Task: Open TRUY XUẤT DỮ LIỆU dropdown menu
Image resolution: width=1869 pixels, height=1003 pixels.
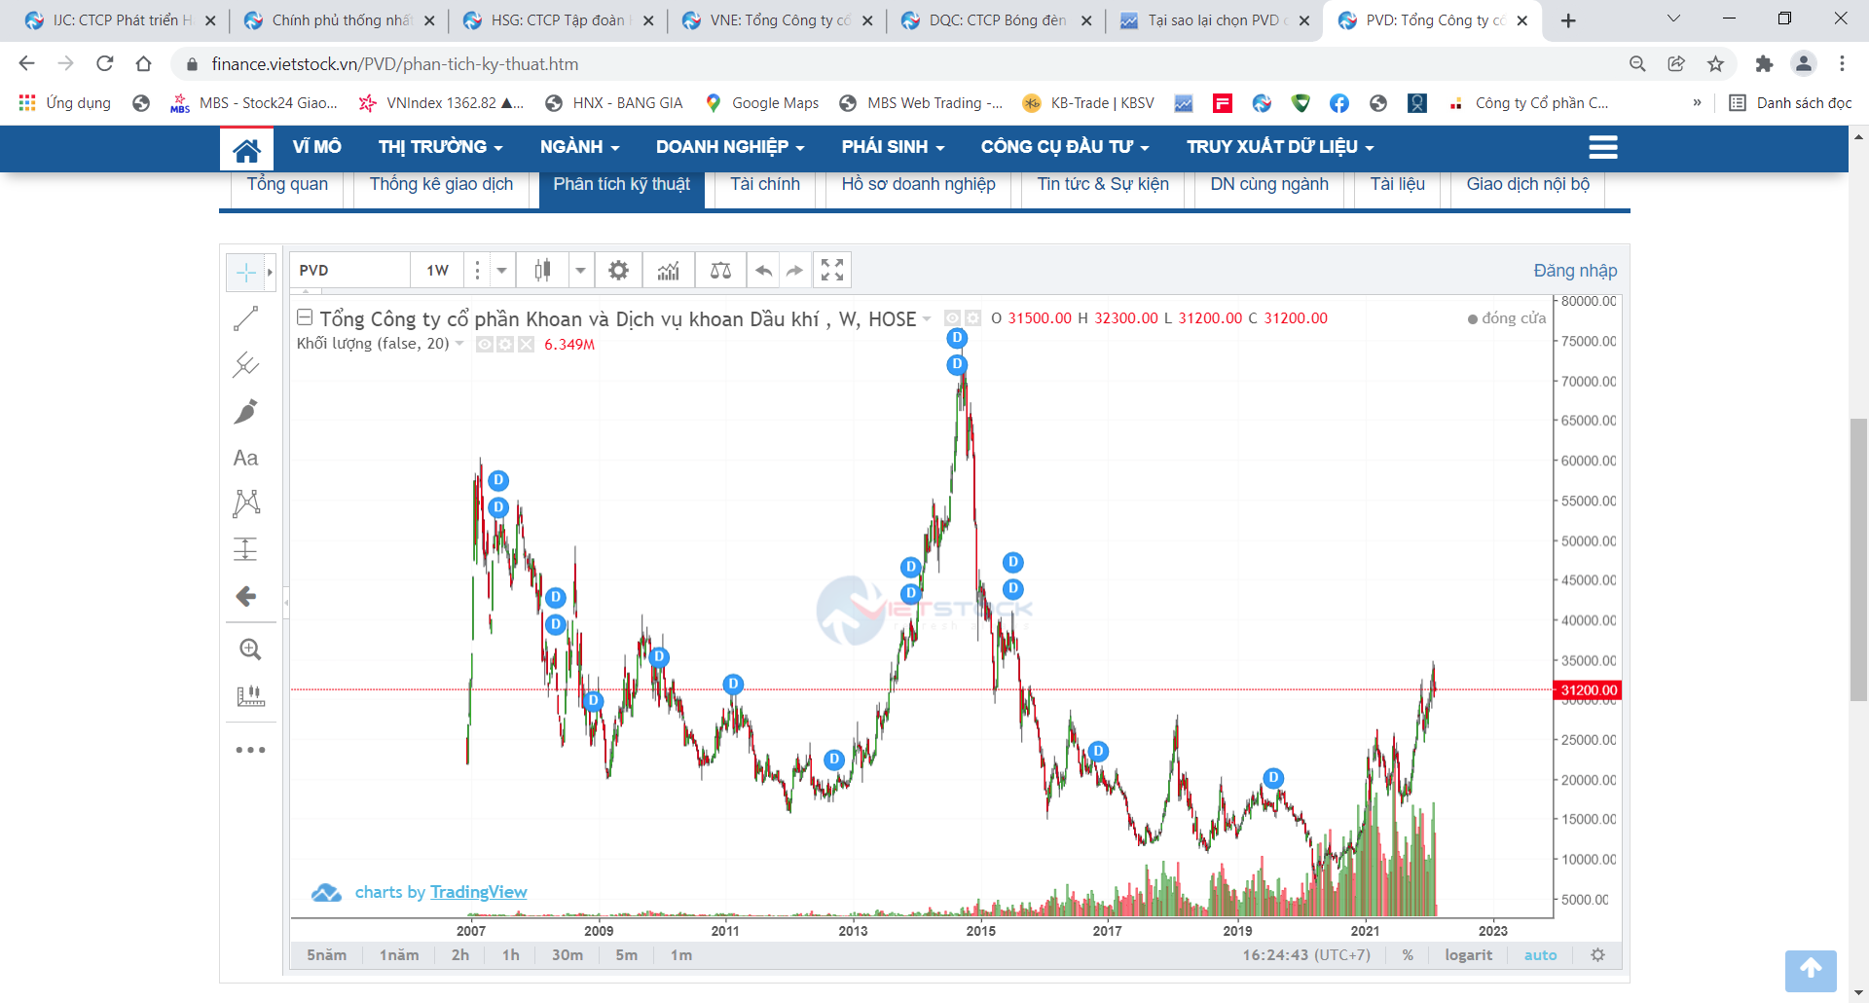Action: 1280,147
